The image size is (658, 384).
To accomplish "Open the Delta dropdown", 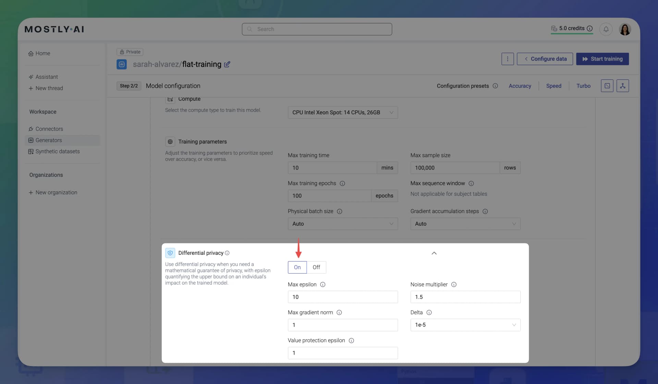I will (465, 325).
